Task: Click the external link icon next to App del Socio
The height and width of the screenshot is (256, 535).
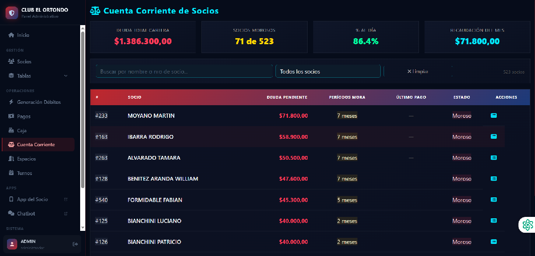Action: pyautogui.click(x=66, y=199)
